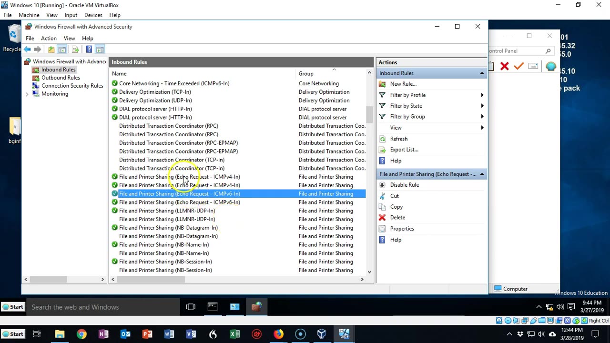Screen dimensions: 610x343
Task: Click the Forward arrow in the firewall toolbar
Action: point(37,50)
